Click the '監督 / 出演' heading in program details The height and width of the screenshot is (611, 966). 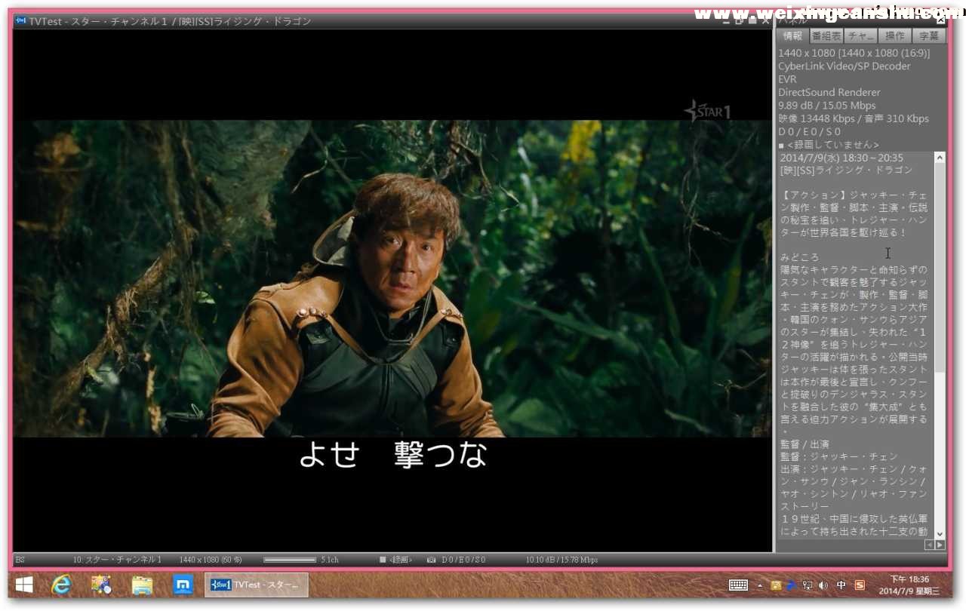(x=805, y=444)
